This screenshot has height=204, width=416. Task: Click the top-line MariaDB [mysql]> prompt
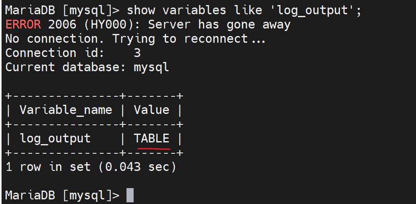click(x=62, y=10)
